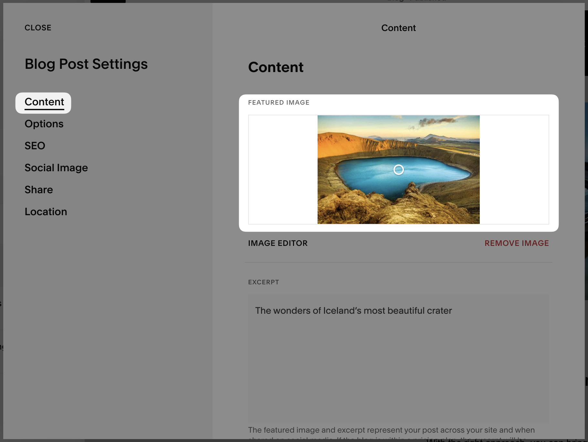588x442 pixels.
Task: Click the blank area right of featured image
Action: [514, 170]
